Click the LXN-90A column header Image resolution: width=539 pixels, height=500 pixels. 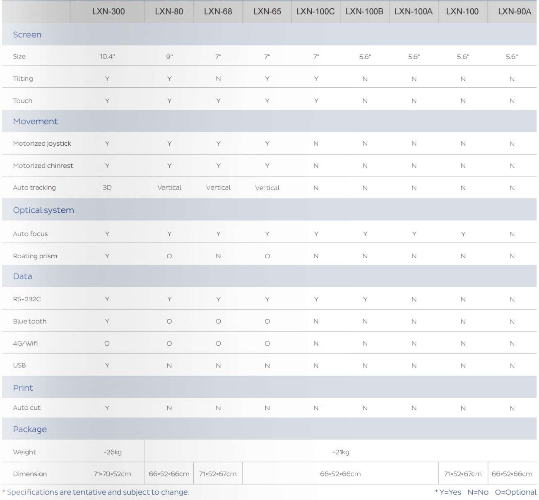coord(514,12)
